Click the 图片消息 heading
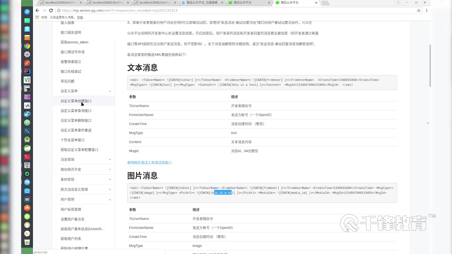The width and height of the screenshot is (452, 254). click(142, 175)
